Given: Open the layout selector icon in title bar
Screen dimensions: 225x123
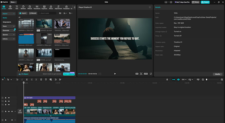Looking at the screenshot, I should [x=166, y=2].
